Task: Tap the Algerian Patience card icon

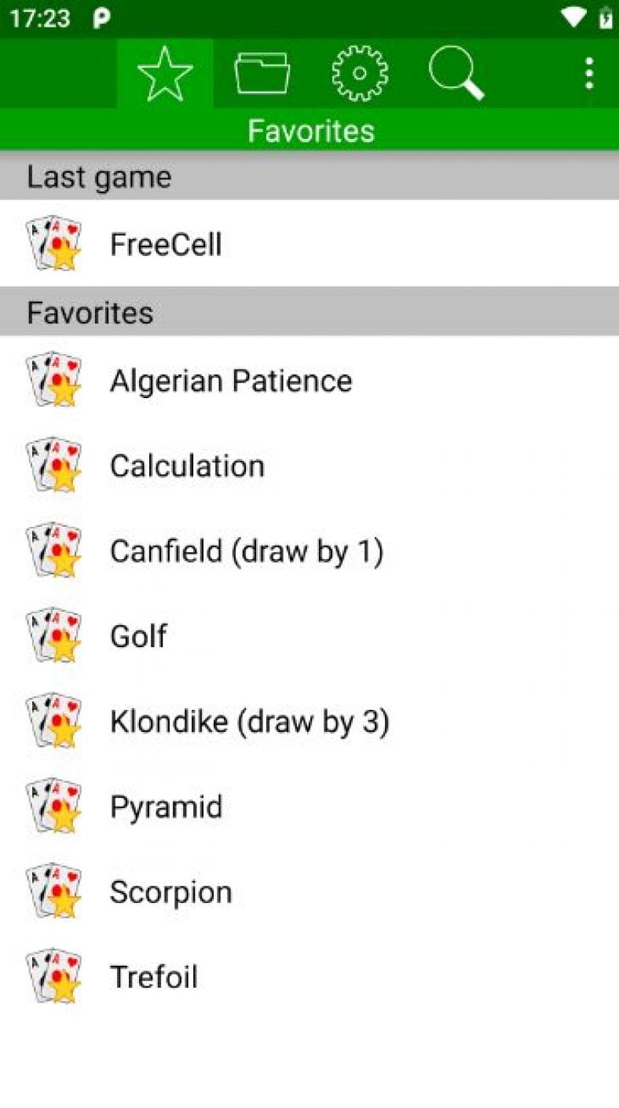Action: [53, 381]
